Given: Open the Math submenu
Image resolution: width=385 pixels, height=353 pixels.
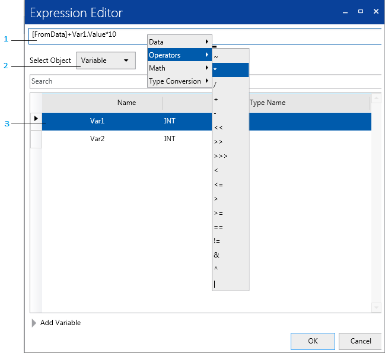Looking at the screenshot, I should (179, 68).
